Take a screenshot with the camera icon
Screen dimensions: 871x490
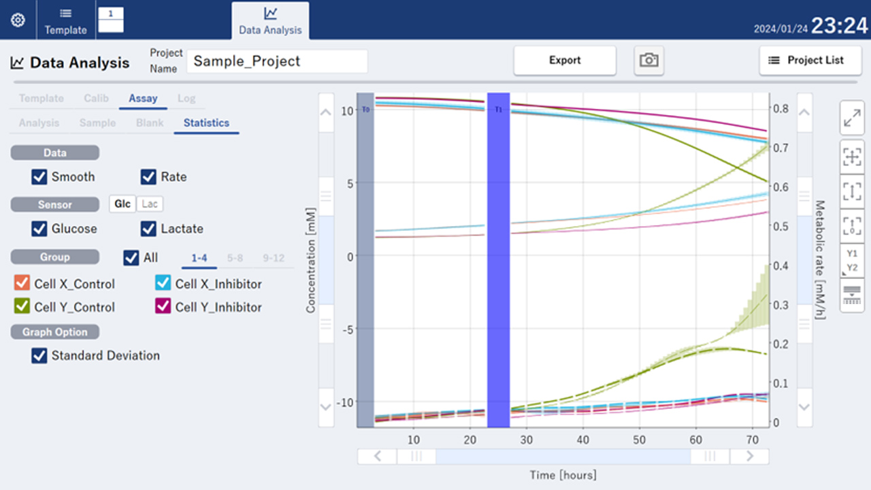click(648, 61)
